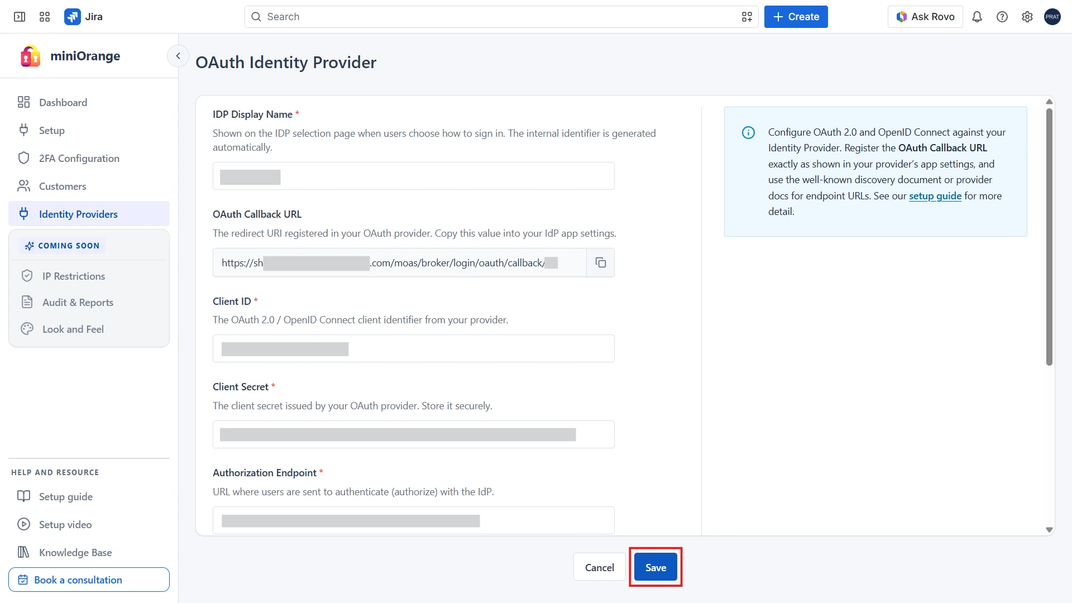1072x603 pixels.
Task: Click the miniOrange app title
Action: tap(85, 56)
